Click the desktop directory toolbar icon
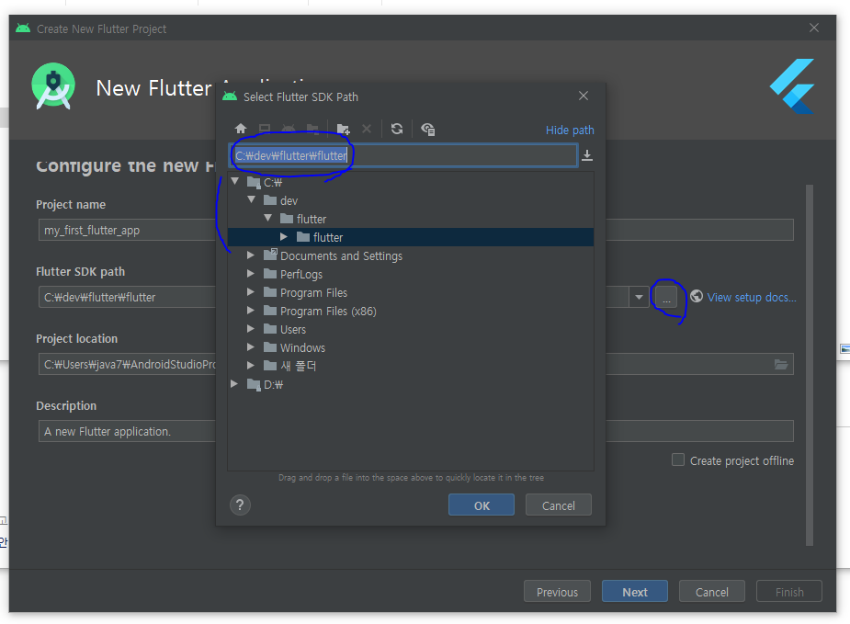This screenshot has width=850, height=624. pos(265,129)
